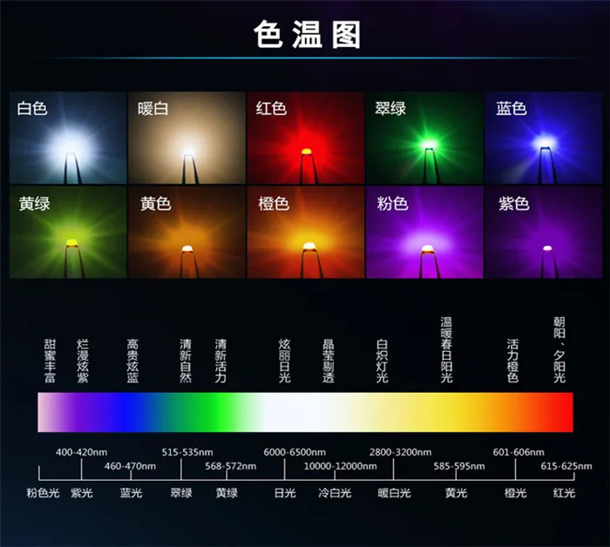Open the 红色 red LED photo
The height and width of the screenshot is (547, 610).
(x=305, y=138)
